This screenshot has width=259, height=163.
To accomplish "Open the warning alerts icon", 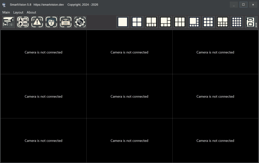I will (x=37, y=22).
